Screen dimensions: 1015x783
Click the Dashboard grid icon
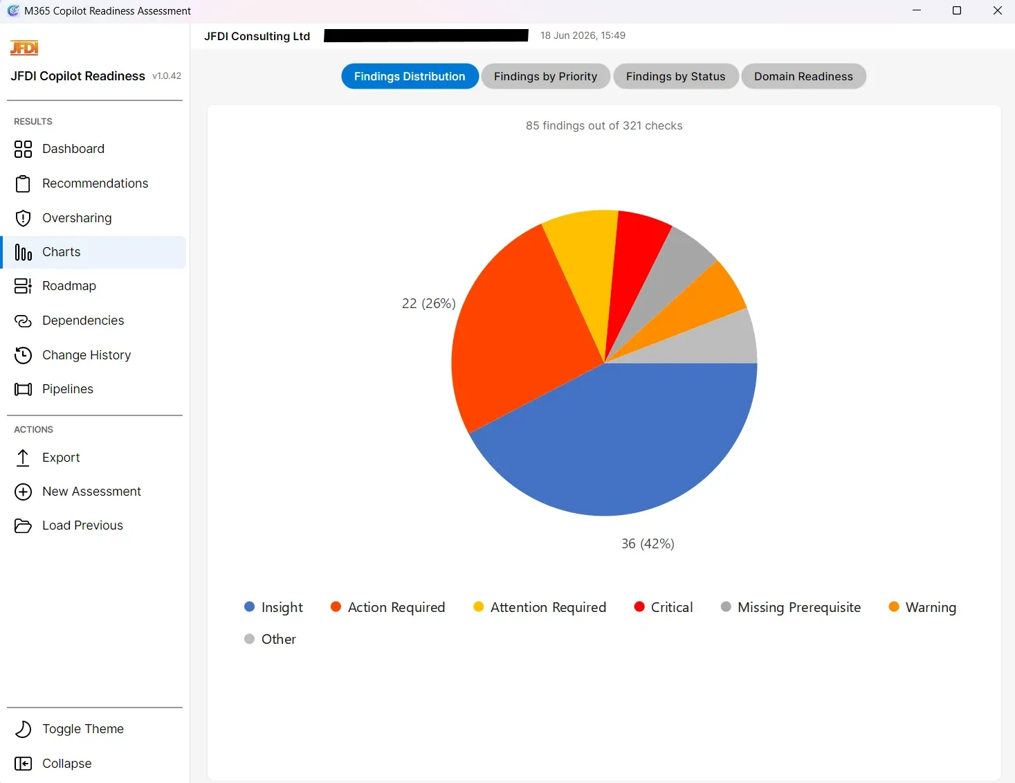[23, 149]
